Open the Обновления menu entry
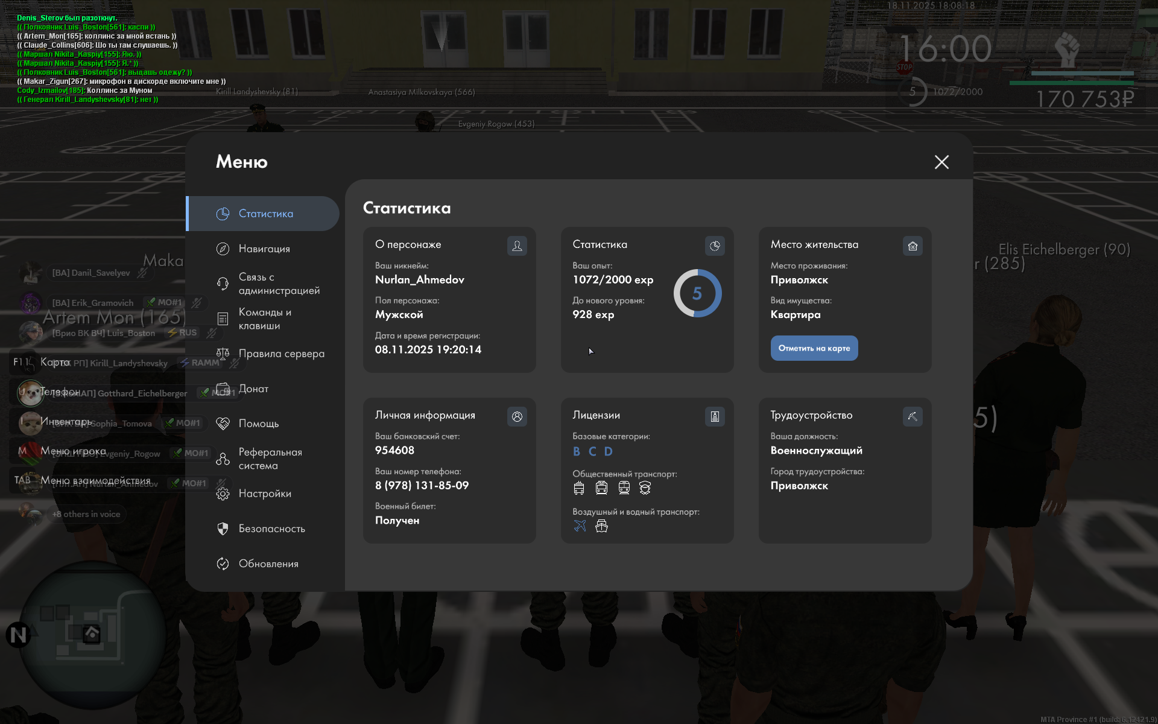 (268, 564)
